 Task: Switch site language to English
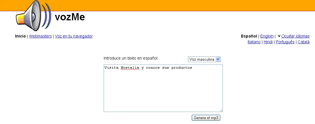pos(267,36)
